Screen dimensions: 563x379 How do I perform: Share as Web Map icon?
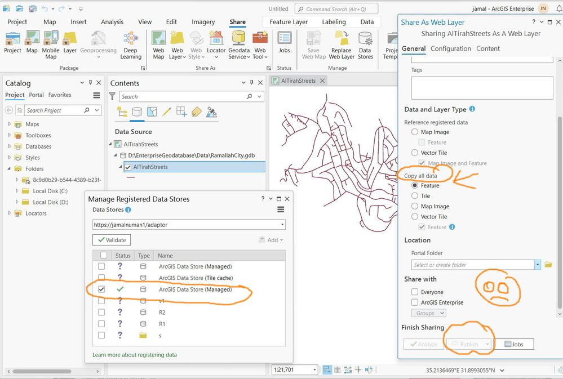click(x=158, y=38)
